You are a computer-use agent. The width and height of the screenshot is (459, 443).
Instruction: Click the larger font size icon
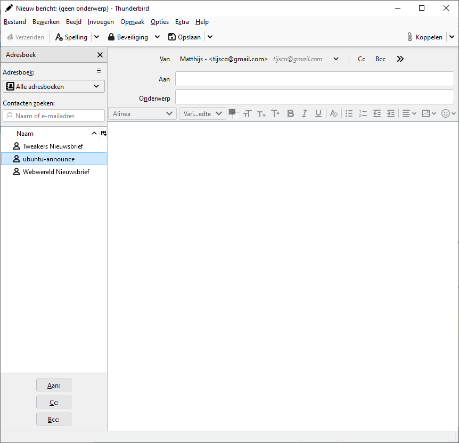coord(275,113)
